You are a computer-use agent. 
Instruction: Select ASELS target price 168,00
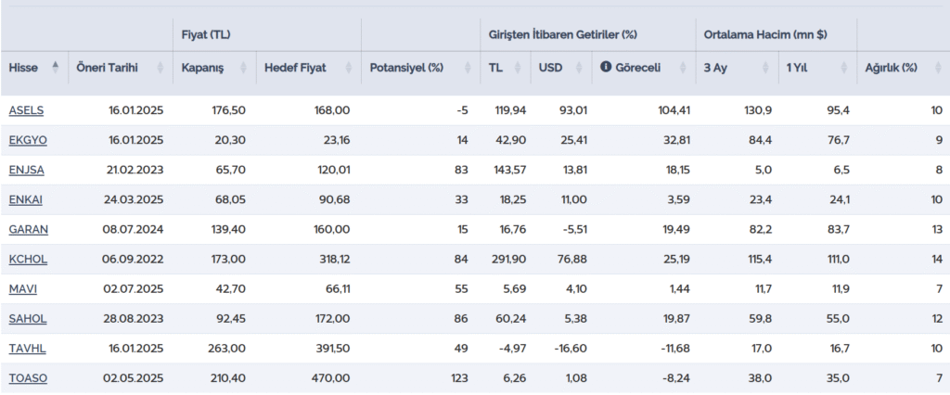[x=334, y=110]
